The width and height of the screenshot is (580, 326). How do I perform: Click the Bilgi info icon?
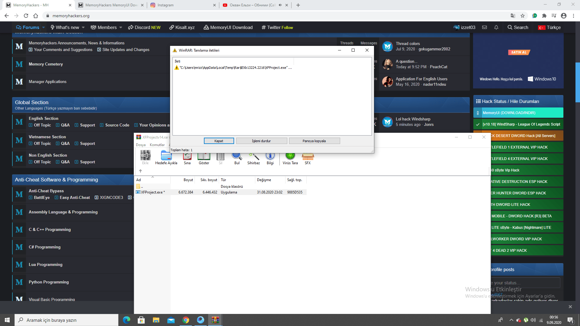[270, 158]
